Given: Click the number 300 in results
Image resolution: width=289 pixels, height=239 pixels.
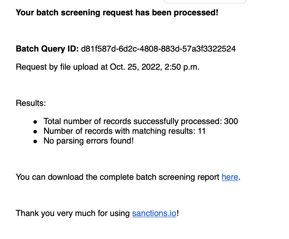Looking at the screenshot, I should pyautogui.click(x=231, y=121).
